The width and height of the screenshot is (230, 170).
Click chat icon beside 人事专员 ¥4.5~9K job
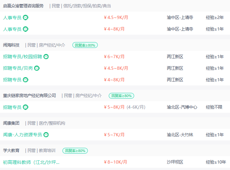click(x=25, y=18)
